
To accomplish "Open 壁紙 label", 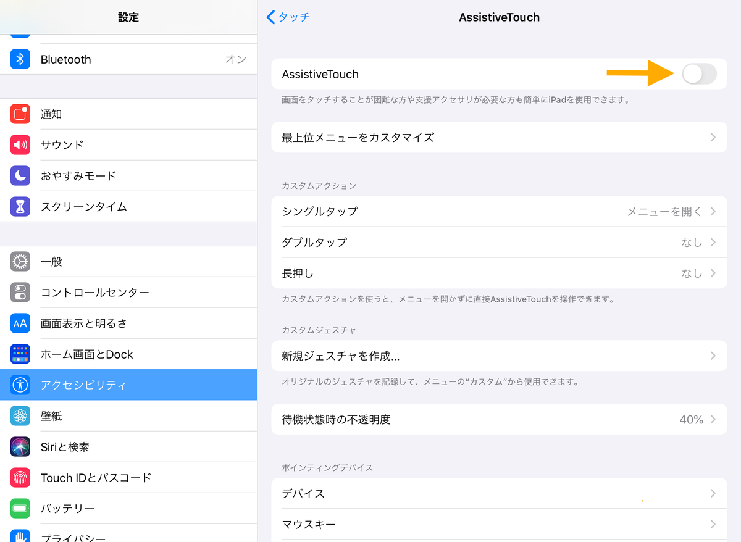I will click(x=51, y=416).
